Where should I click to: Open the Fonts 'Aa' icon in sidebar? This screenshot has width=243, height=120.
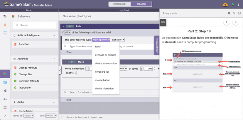point(5,99)
